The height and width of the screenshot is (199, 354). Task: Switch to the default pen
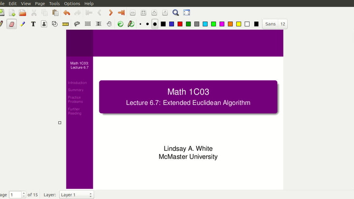131,24
